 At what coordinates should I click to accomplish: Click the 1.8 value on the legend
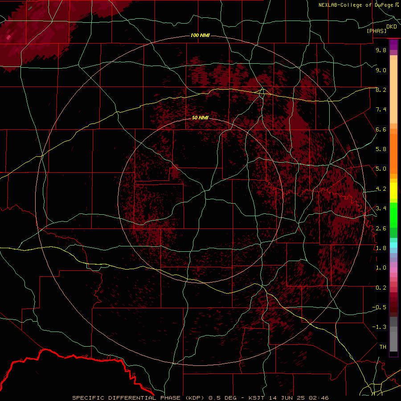point(381,248)
